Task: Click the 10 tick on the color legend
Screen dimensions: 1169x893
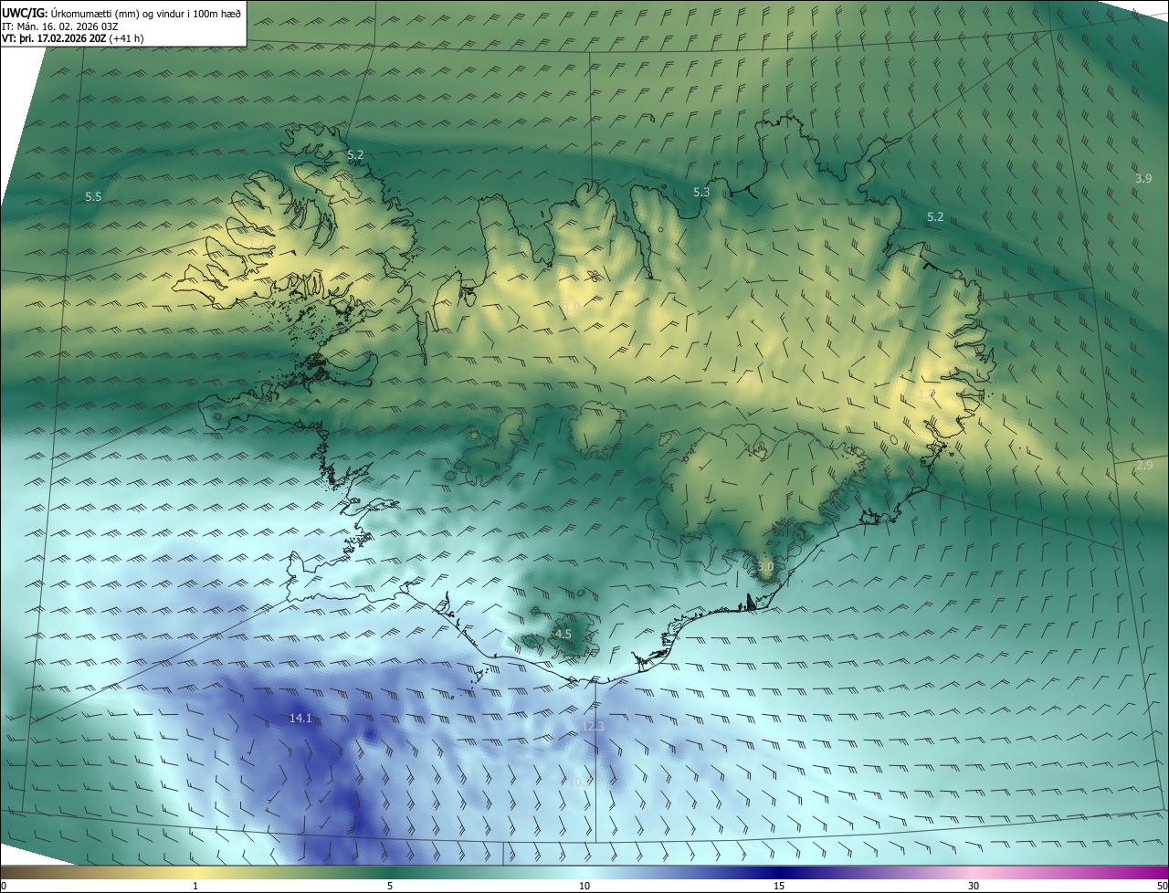Action: point(584,886)
